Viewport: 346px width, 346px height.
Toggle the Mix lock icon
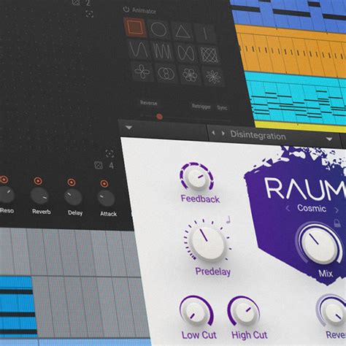click(x=337, y=223)
